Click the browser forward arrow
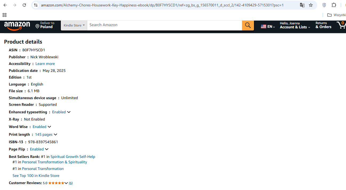The height and width of the screenshot is (190, 346). coord(15,5)
